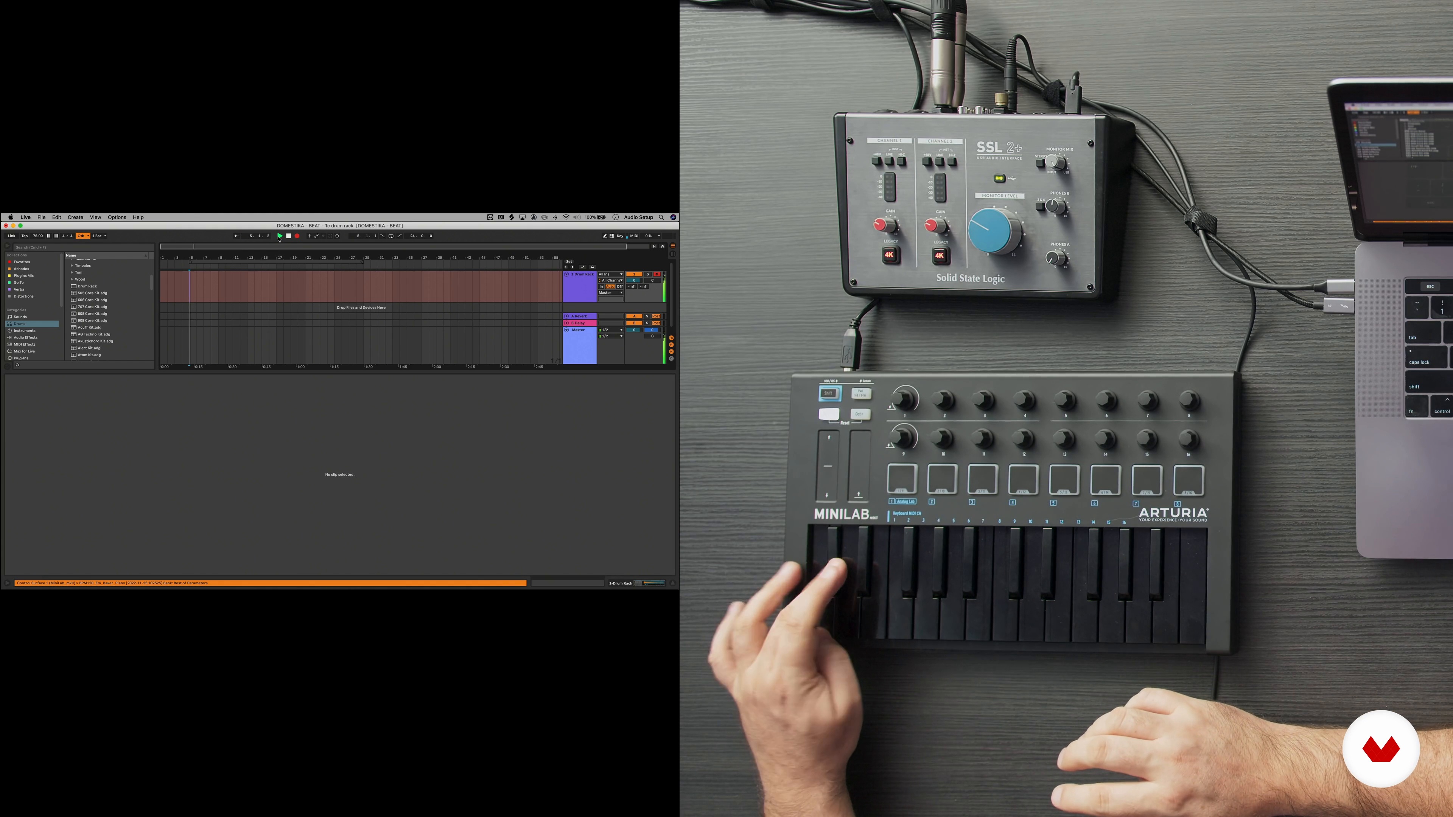Toggle Draw Mode pencil icon
The width and height of the screenshot is (1453, 817).
click(605, 236)
